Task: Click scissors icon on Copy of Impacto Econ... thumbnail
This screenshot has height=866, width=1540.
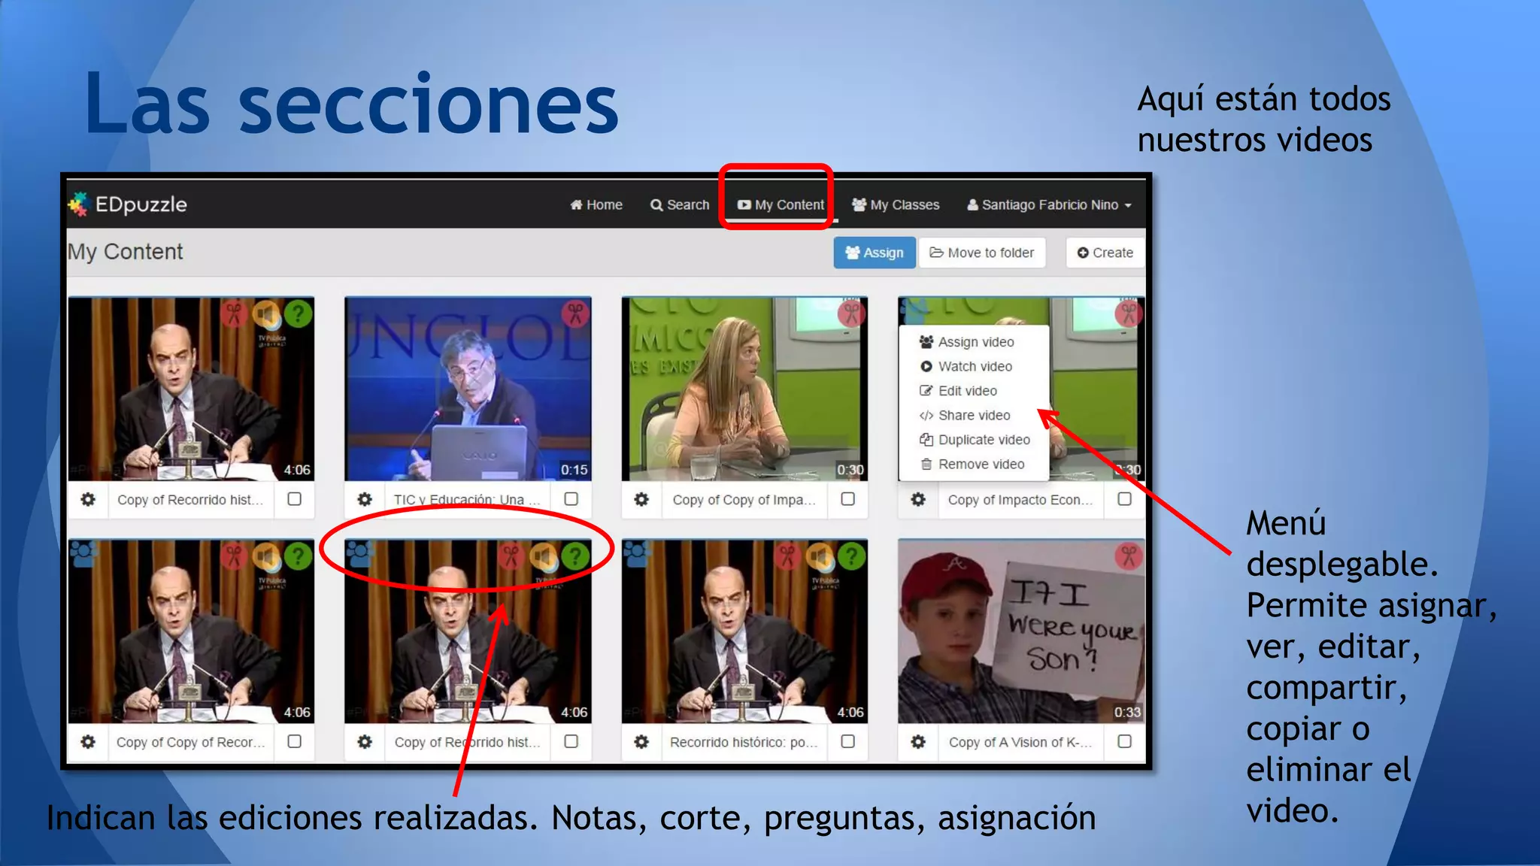Action: (1129, 313)
